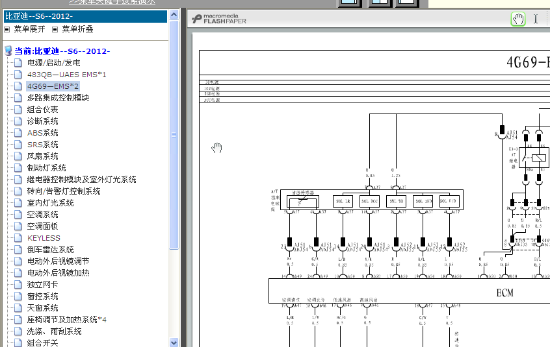
Task: Open the ABS系统 entry
Action: pyautogui.click(x=42, y=133)
